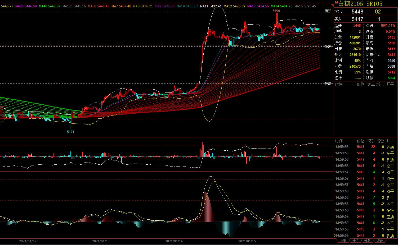
Task: Select the 持仓 value 480281
Action: pyautogui.click(x=355, y=43)
